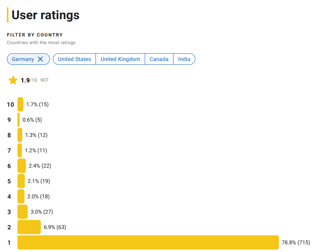Remove the Germany filter via X icon

pyautogui.click(x=40, y=59)
